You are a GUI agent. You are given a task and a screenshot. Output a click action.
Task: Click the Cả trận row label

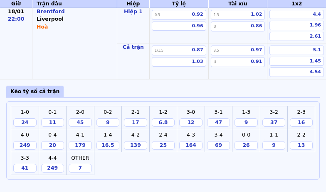133,47
